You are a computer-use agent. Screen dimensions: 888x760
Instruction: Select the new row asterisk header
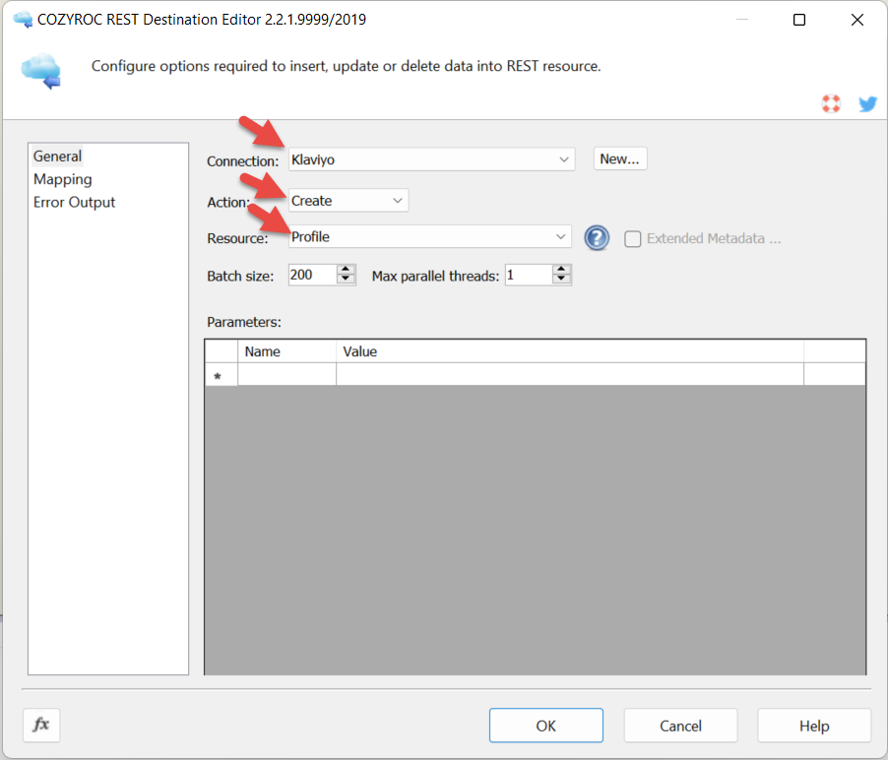(x=221, y=374)
